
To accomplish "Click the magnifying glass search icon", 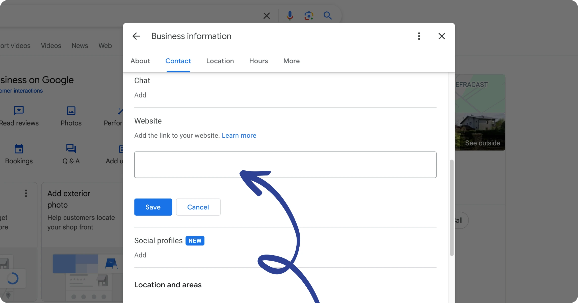I will [327, 16].
